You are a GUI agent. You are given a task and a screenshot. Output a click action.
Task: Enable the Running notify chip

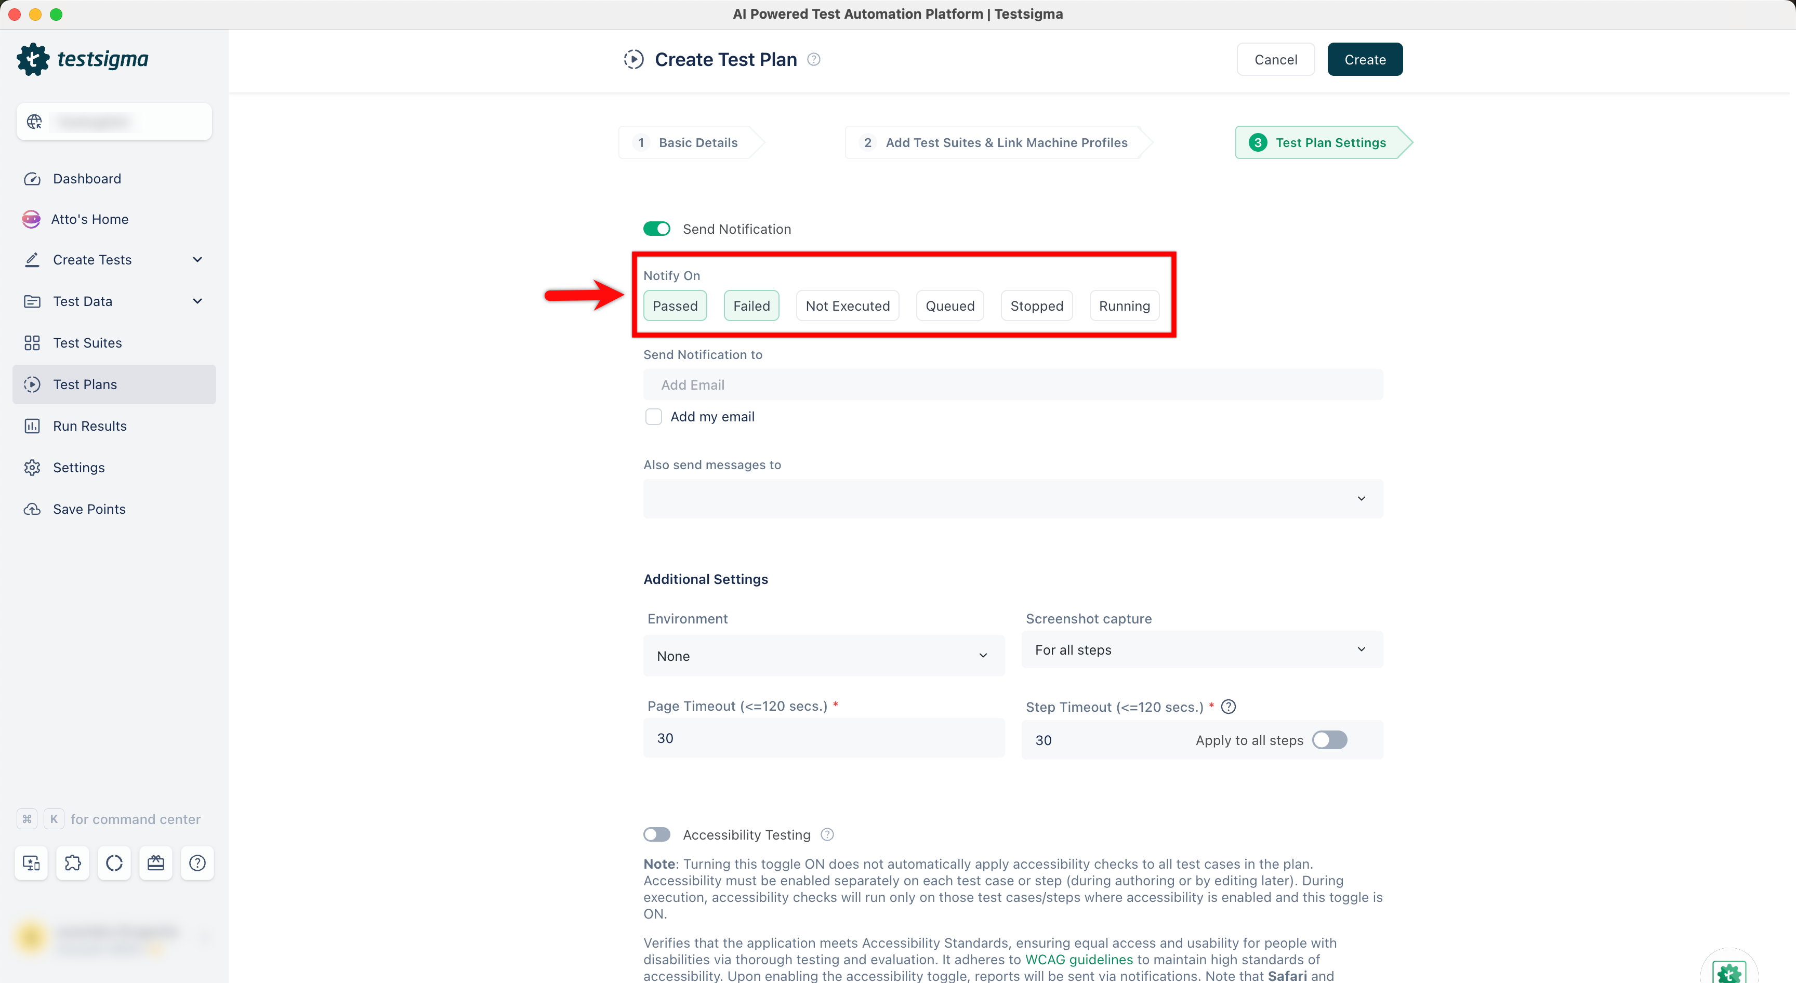1125,306
